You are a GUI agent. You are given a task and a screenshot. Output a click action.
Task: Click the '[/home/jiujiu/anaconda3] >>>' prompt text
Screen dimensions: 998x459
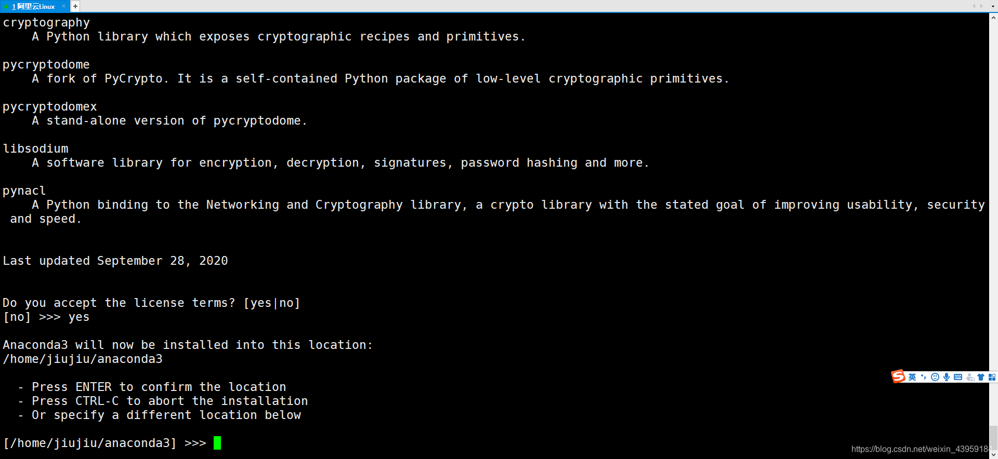click(104, 443)
